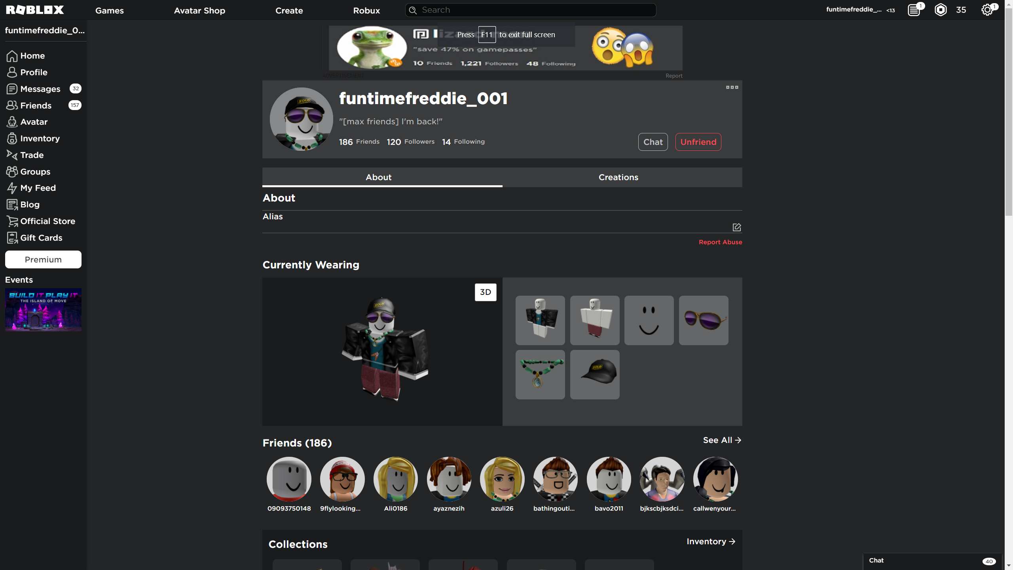
Task: Click the Trade sidebar icon
Action: [x=12, y=154]
